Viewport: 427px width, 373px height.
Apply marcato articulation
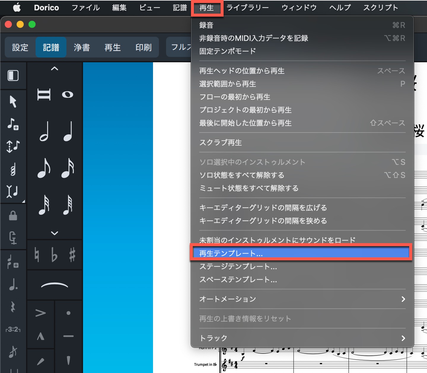[41, 336]
